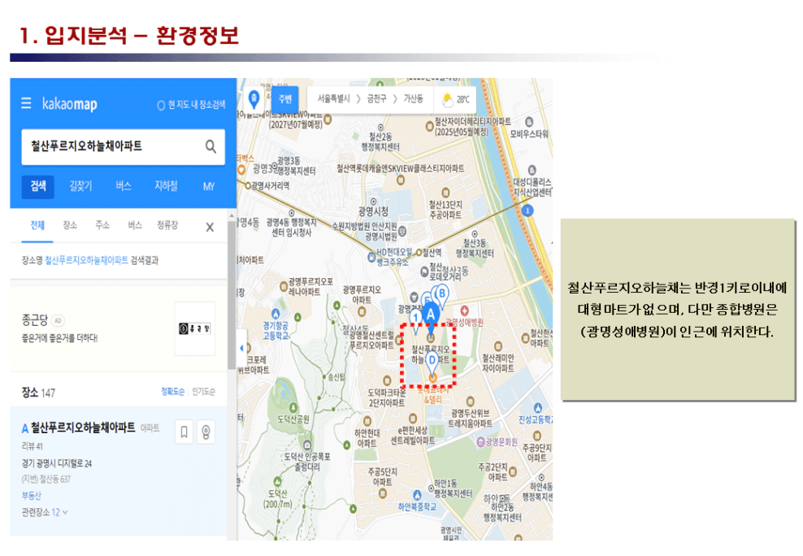
Task: Click the icon above 대성디폴리스 지식산업센터
Action: pos(532,171)
